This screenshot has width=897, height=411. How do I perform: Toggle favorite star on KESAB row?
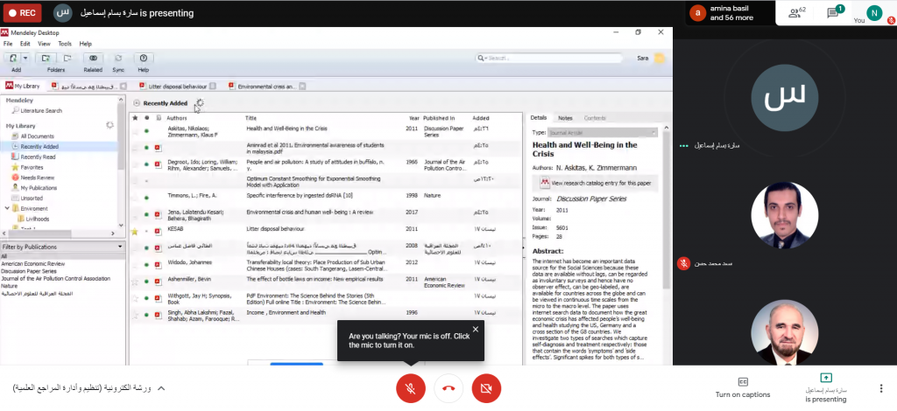pos(134,232)
